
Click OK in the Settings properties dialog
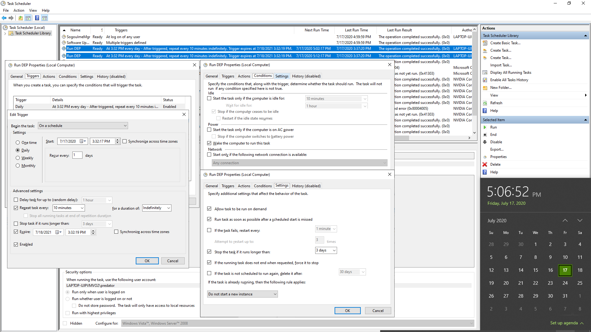(348, 311)
